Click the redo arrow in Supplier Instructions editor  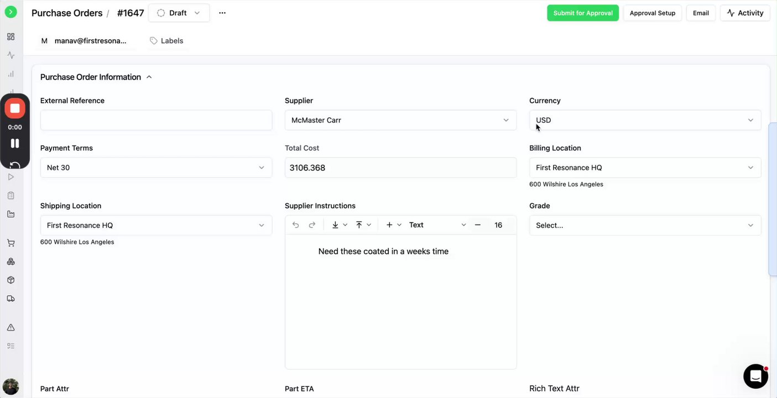pos(312,225)
